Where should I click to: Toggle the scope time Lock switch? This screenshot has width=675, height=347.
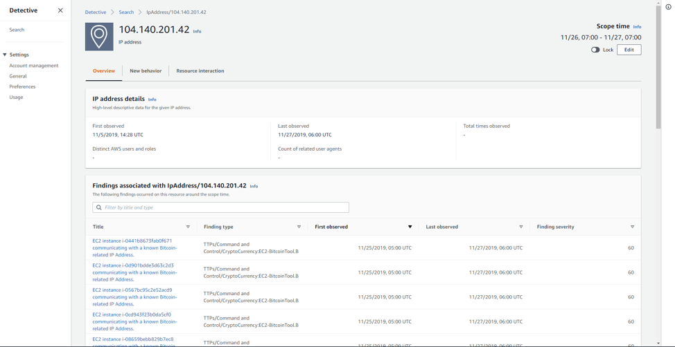[x=595, y=50]
